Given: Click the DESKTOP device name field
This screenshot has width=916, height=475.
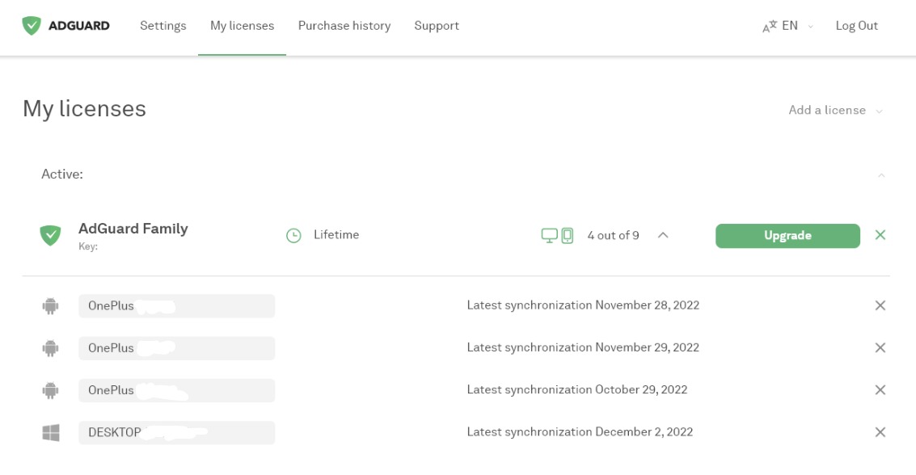Looking at the screenshot, I should coord(176,432).
